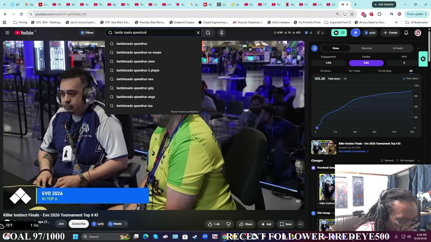Choose suggestion battletoads speedrun nes
The width and height of the screenshot is (431, 242).
(x=153, y=79)
